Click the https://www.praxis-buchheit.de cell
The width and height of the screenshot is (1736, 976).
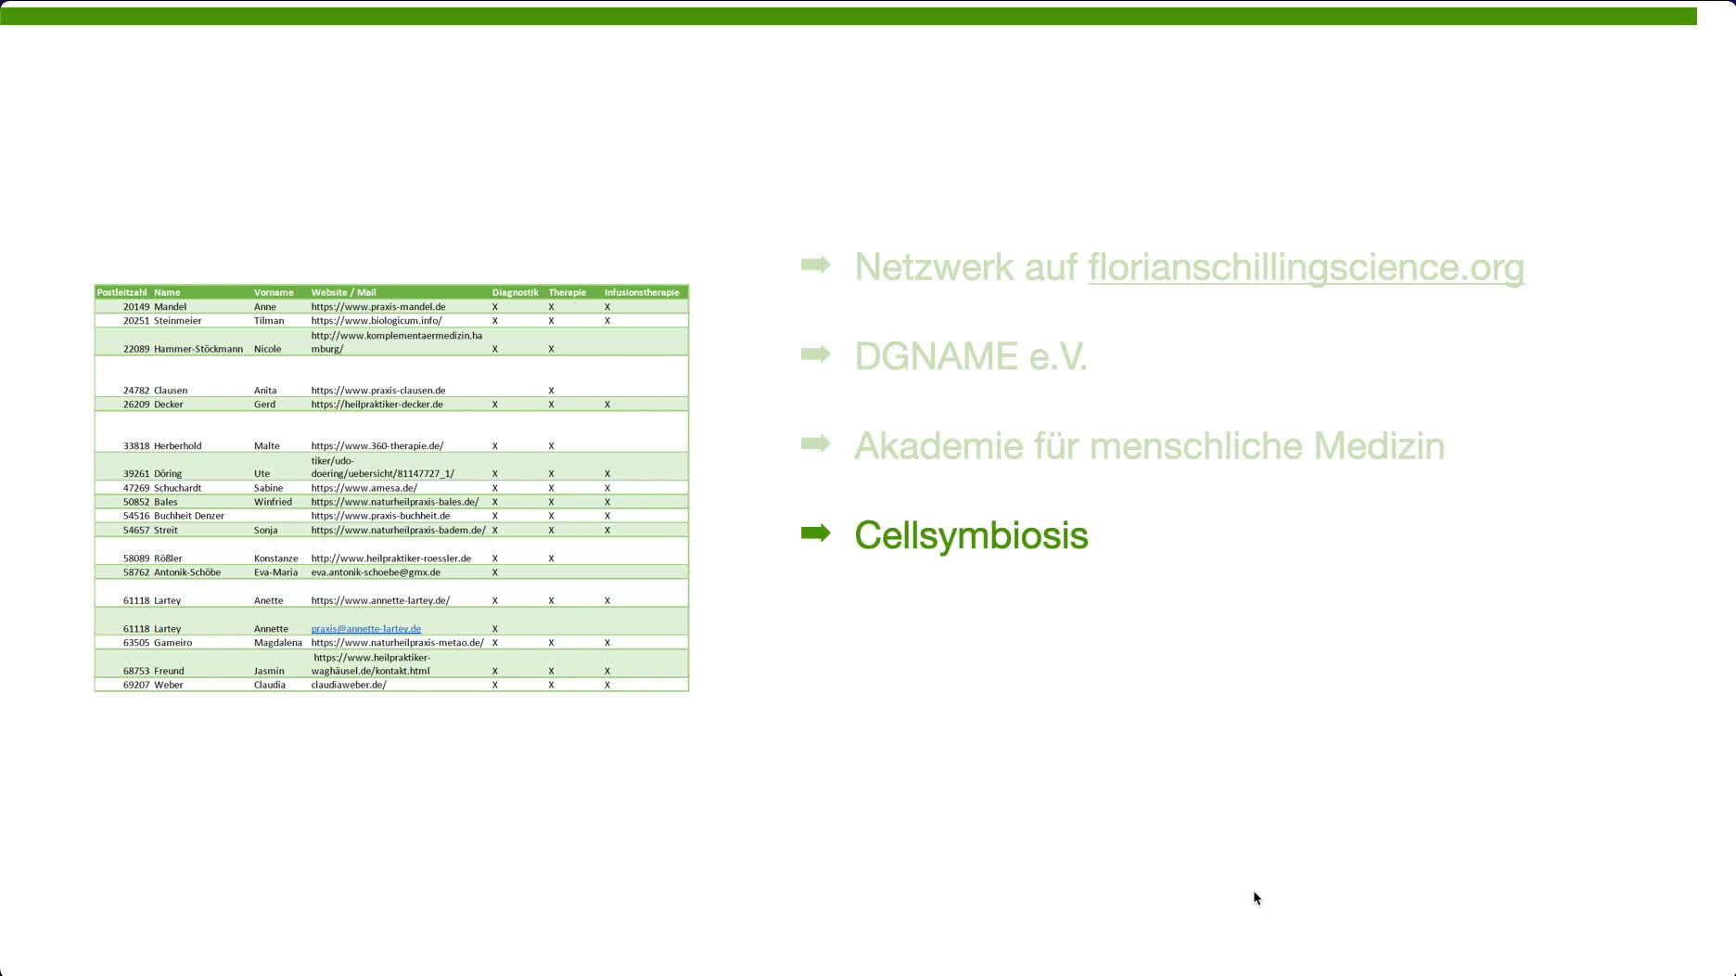tap(380, 516)
